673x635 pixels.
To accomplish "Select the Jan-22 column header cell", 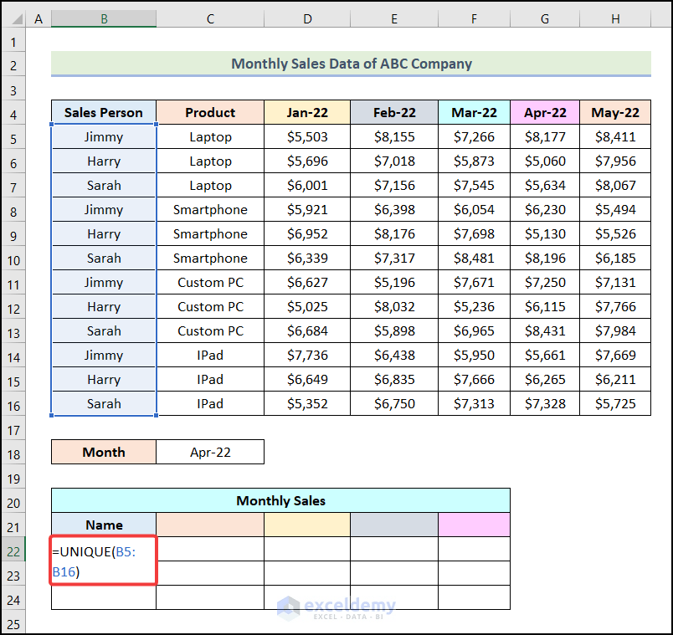I will pos(307,112).
